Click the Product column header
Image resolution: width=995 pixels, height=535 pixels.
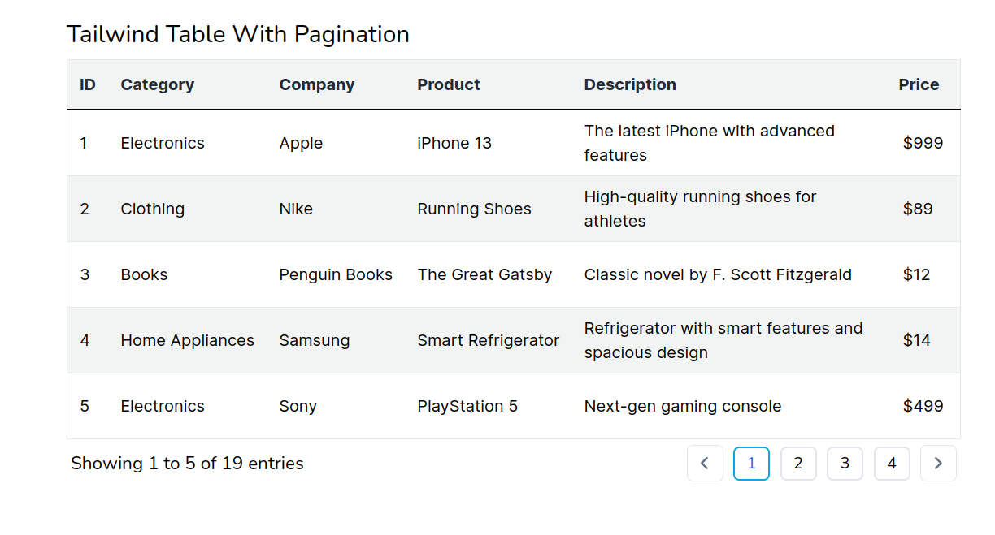point(449,84)
